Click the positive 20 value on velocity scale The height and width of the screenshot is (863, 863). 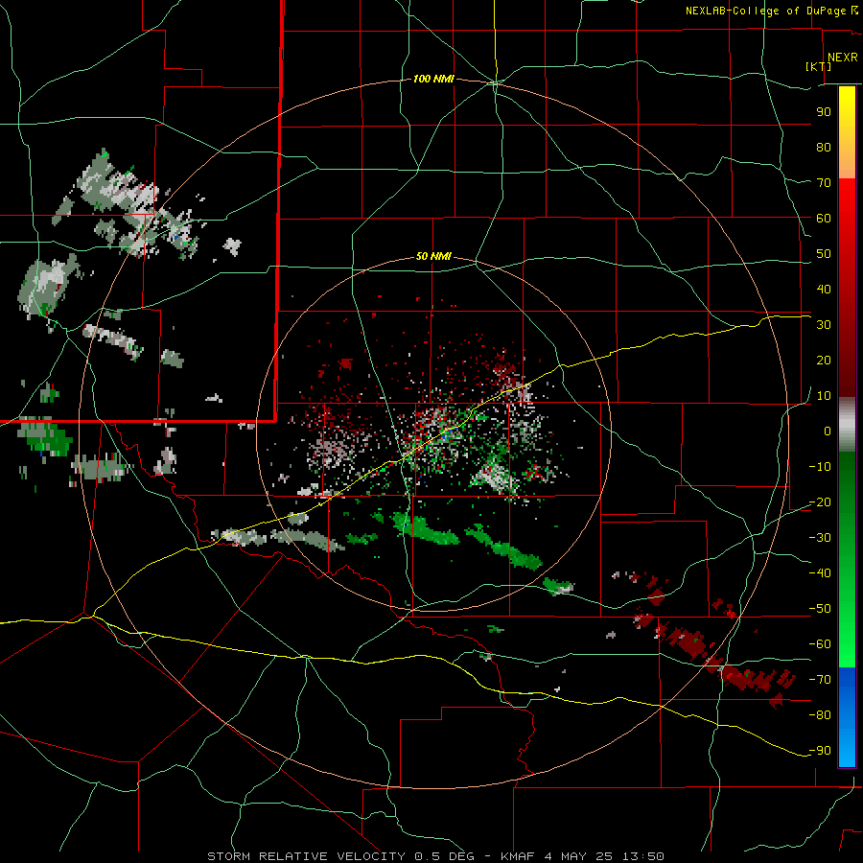click(824, 361)
